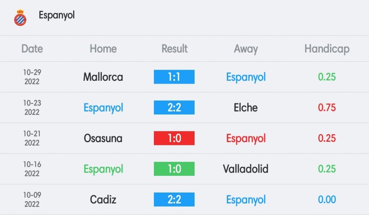Click the 10-29 2022 match date
The image size is (369, 215).
coord(32,77)
